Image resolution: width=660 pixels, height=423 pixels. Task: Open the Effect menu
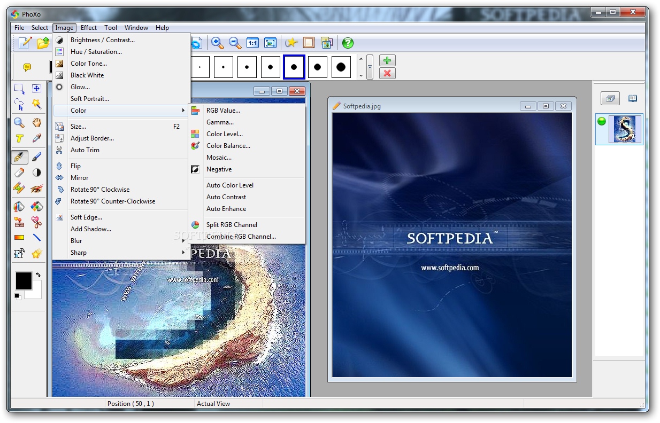click(89, 28)
